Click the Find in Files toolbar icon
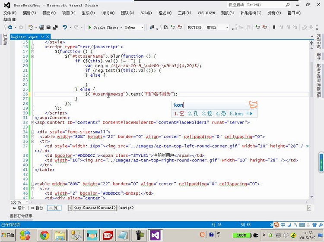Image resolution: width=324 pixels, height=242 pixels. pos(152,27)
